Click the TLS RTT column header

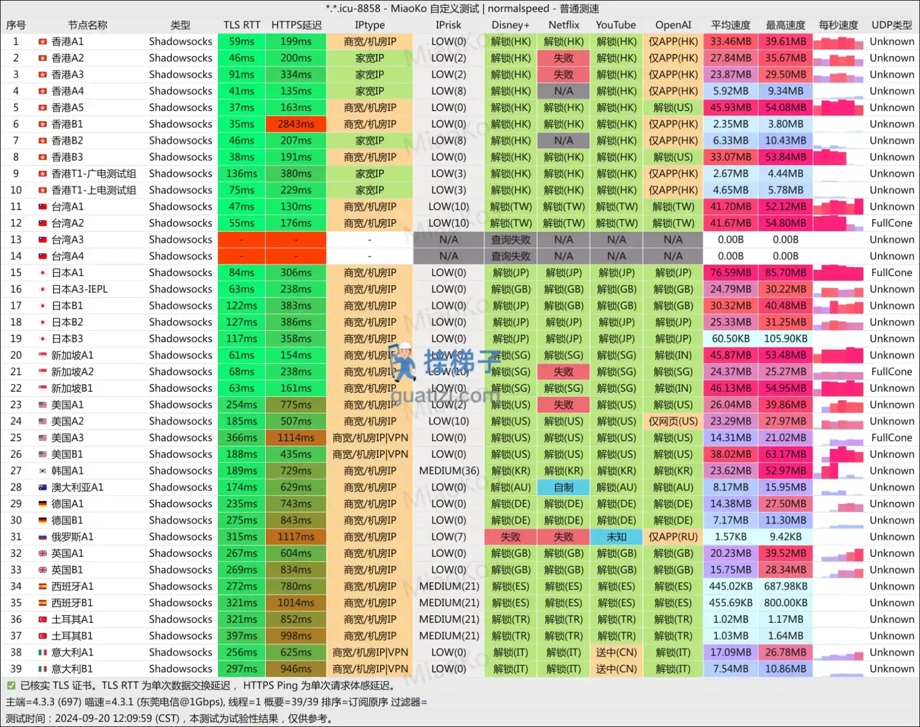(241, 25)
